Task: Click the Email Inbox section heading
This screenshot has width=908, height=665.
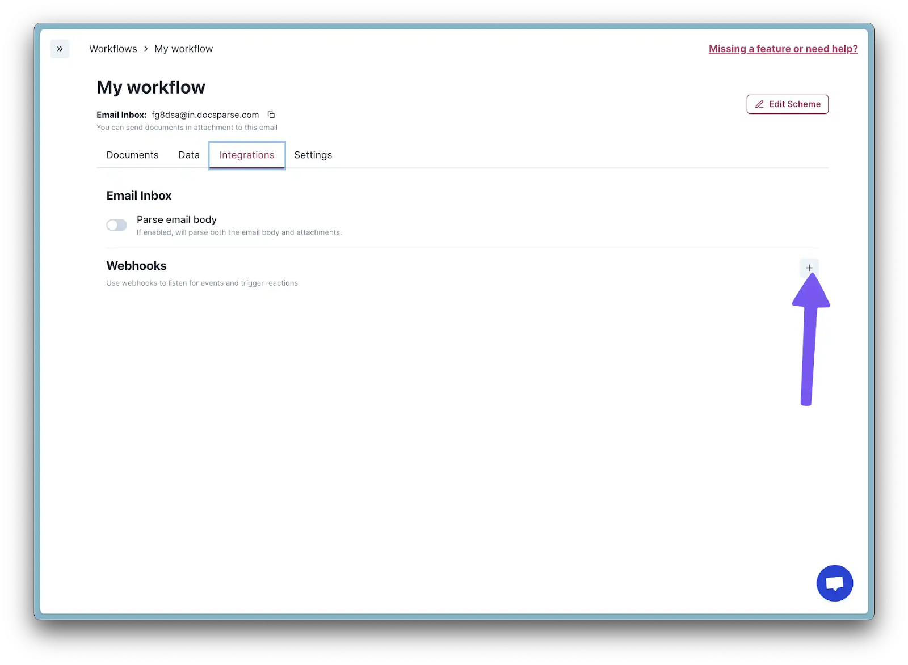Action: (x=139, y=196)
